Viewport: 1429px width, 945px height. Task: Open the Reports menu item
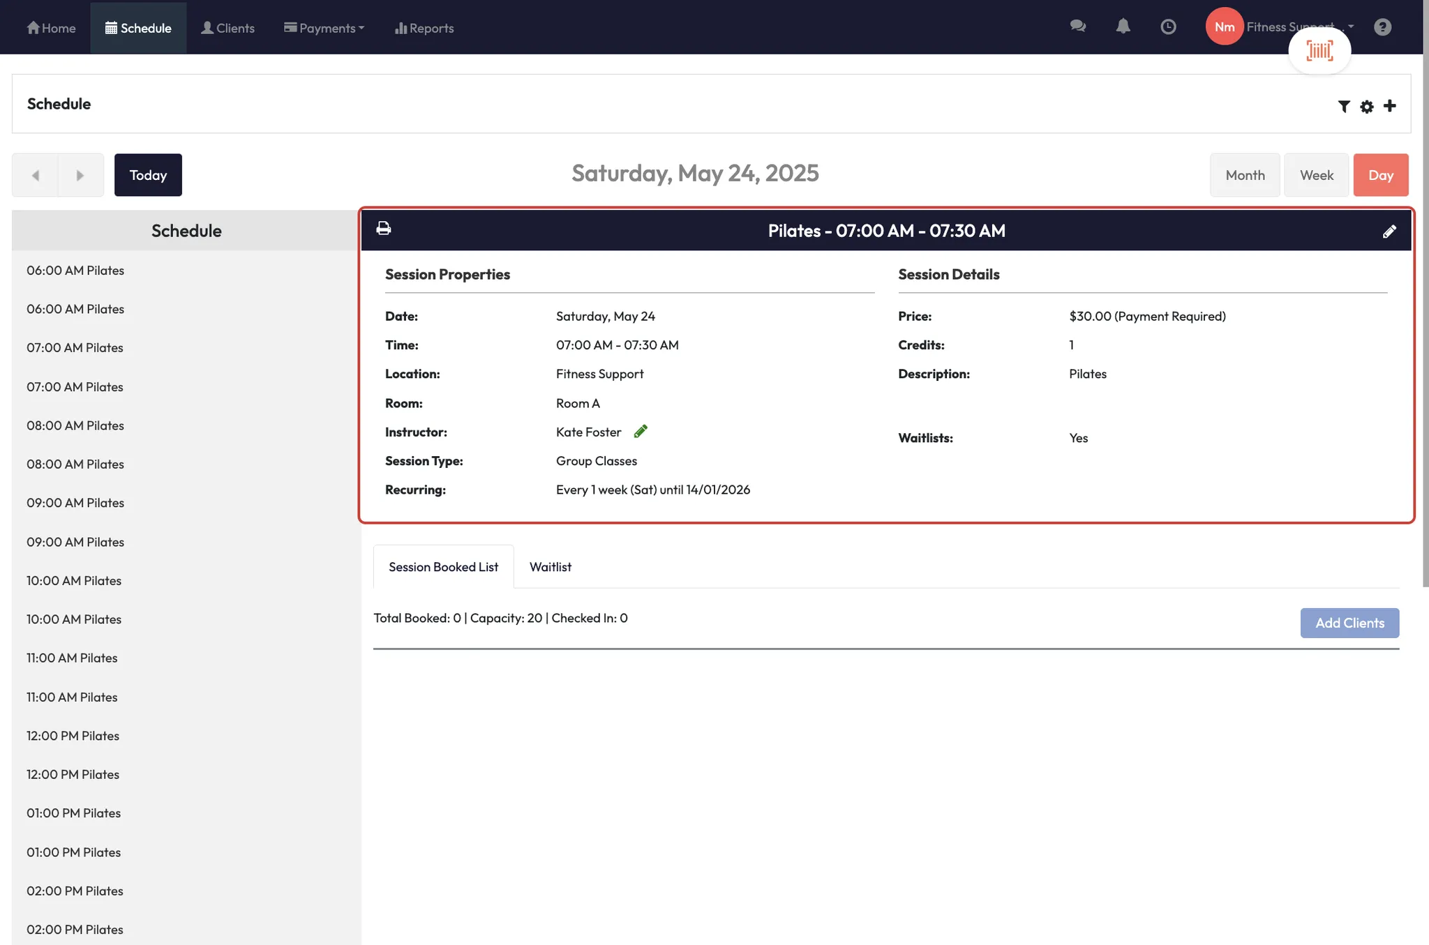point(424,28)
